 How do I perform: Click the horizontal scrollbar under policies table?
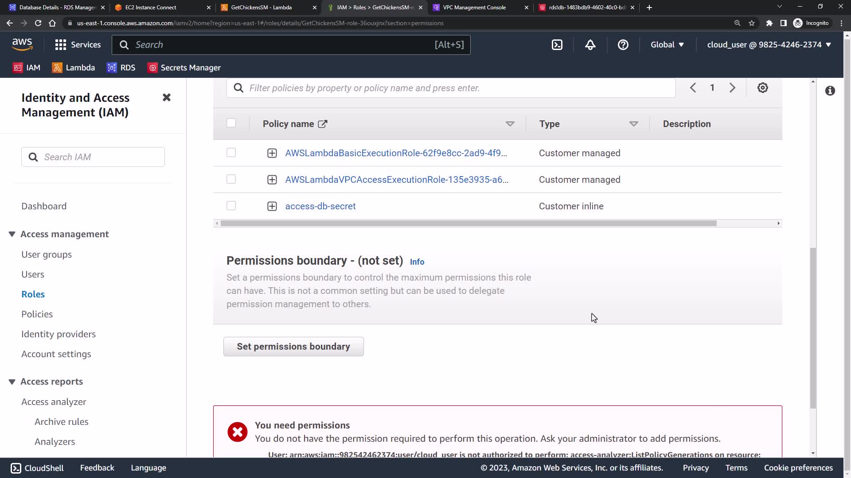click(x=468, y=224)
